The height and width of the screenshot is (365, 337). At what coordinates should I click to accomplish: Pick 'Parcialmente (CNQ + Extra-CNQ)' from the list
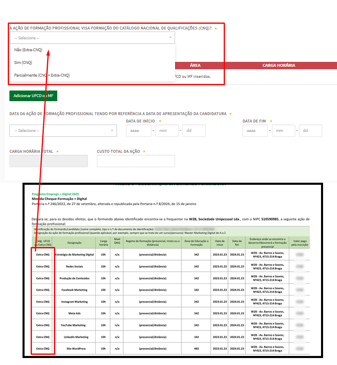[x=42, y=75]
